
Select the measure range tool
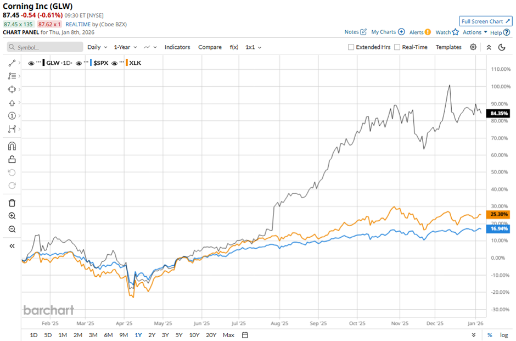[x=12, y=128]
